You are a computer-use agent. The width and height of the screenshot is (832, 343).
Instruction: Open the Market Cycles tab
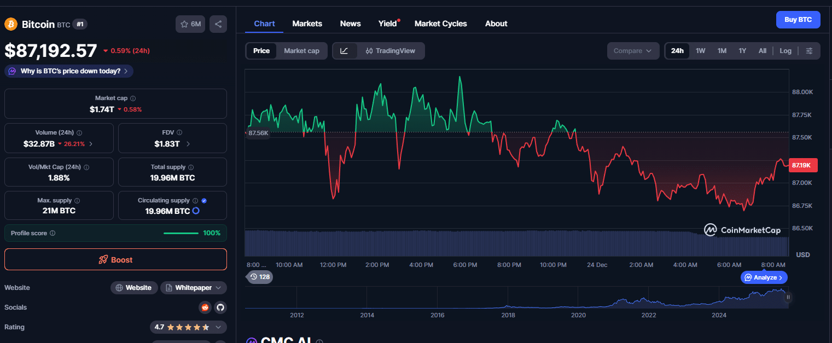coord(440,24)
